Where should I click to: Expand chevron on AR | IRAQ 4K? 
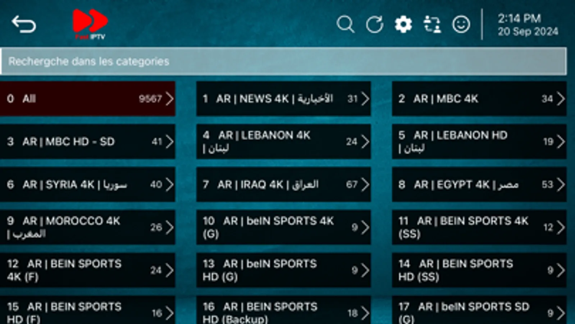pos(365,184)
